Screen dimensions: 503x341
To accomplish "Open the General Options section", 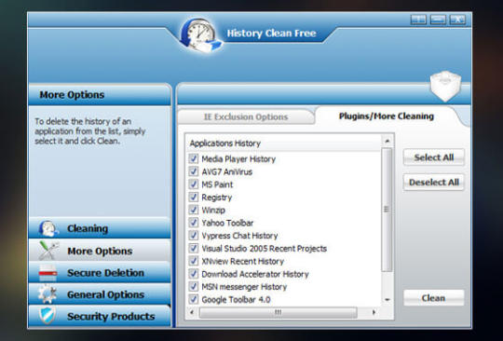I will click(100, 294).
